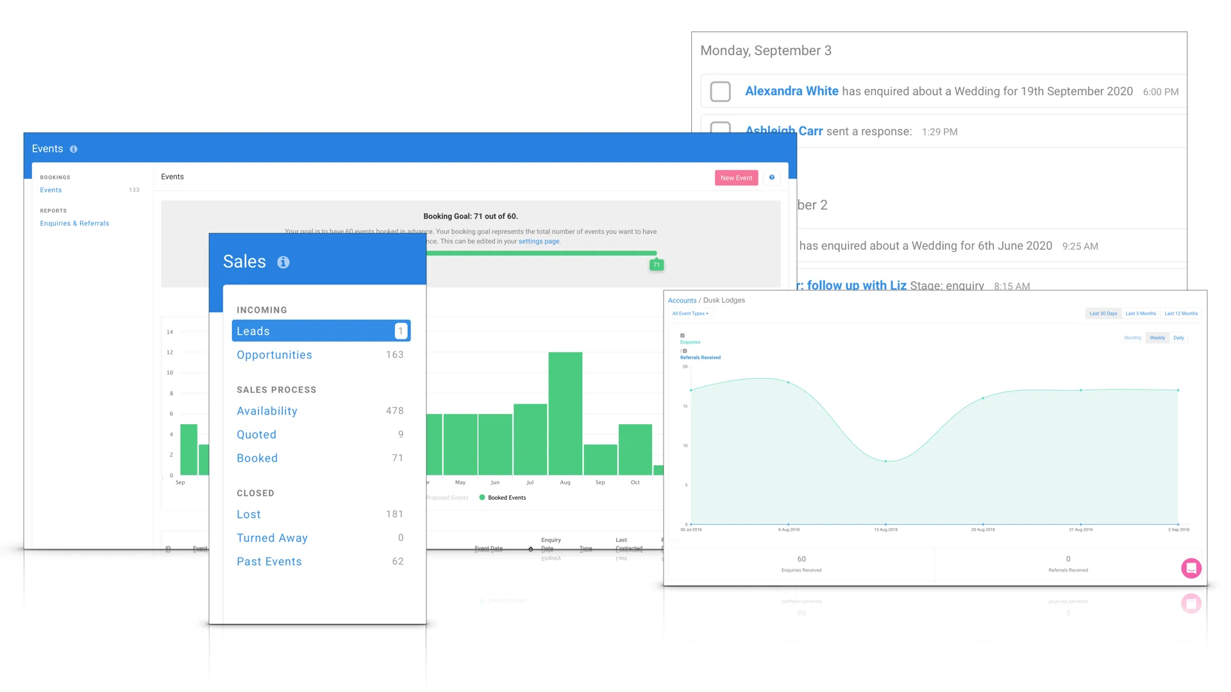Open the Ashleigh Carr contact link
This screenshot has width=1231, height=692.
point(784,131)
